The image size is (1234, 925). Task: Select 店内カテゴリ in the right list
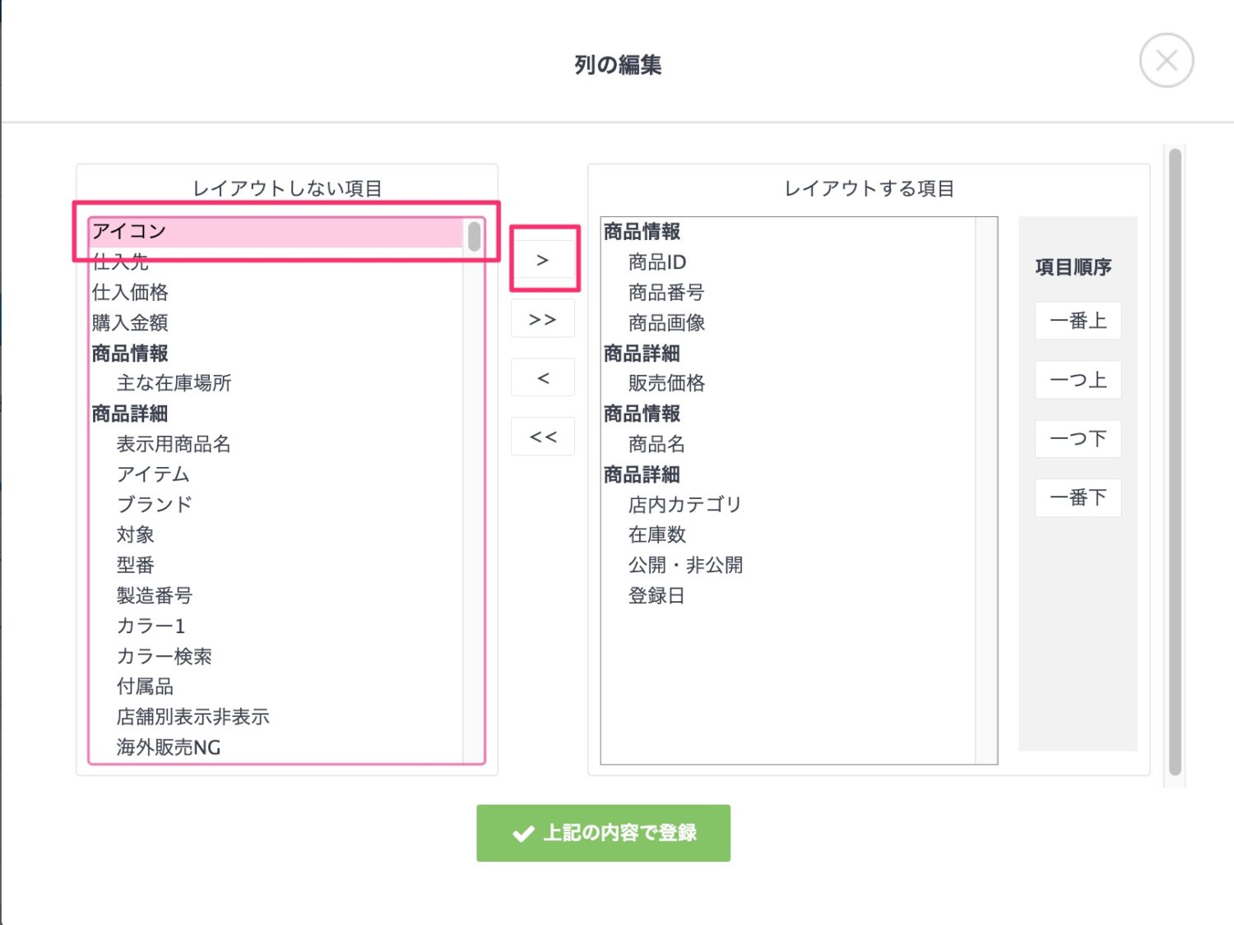788,505
